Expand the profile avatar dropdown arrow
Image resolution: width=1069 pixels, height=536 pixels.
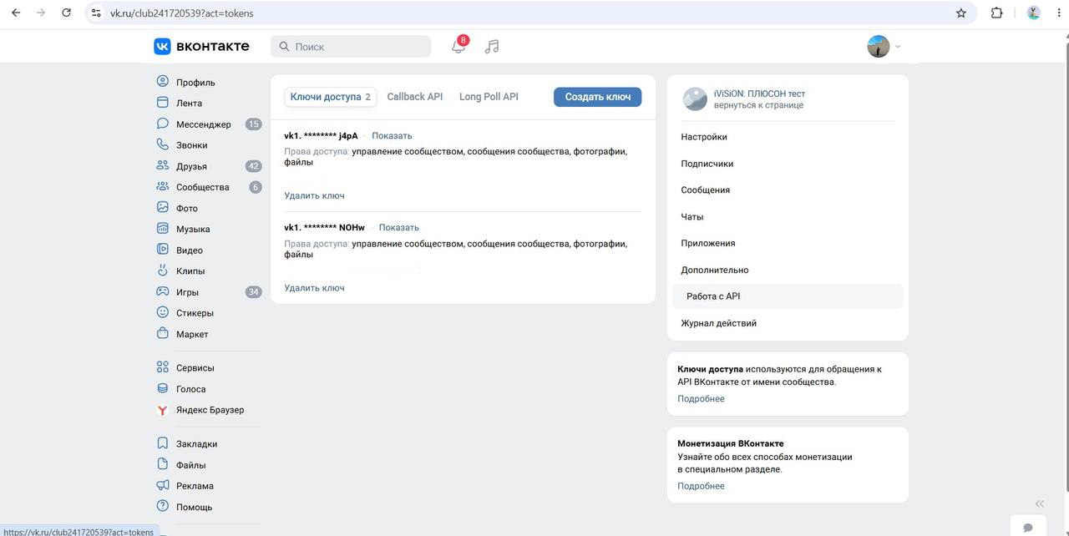898,47
